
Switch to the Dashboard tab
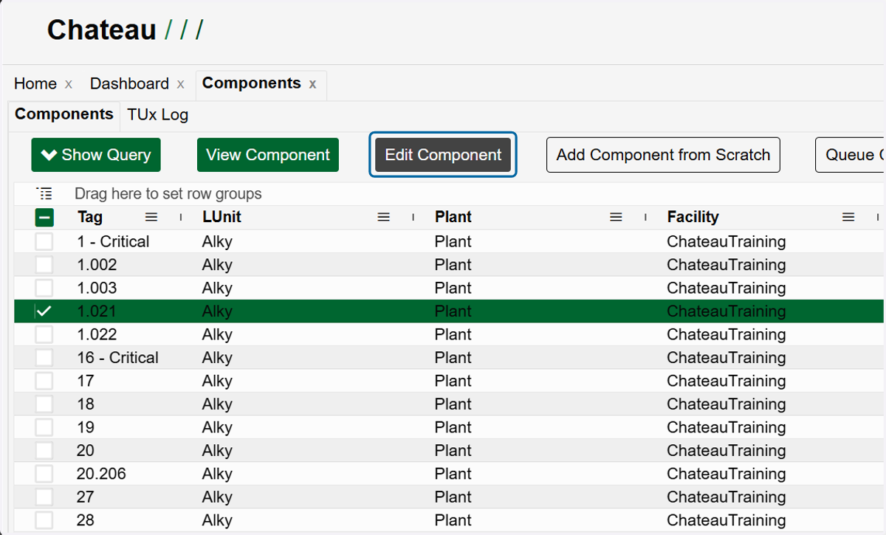129,84
